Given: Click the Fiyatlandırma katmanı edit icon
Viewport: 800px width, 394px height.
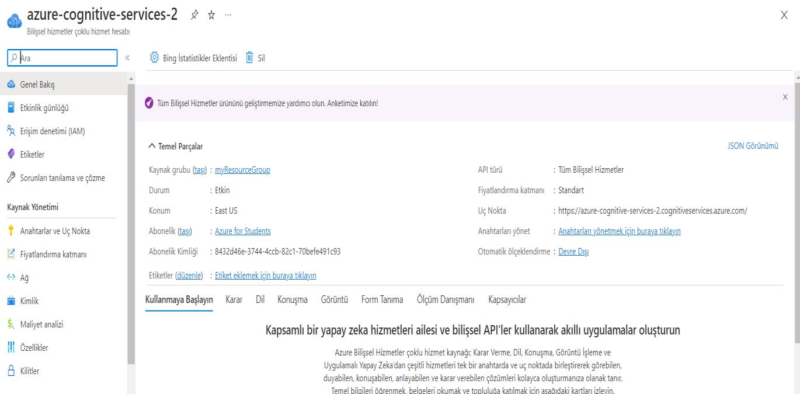Looking at the screenshot, I should click(x=11, y=254).
